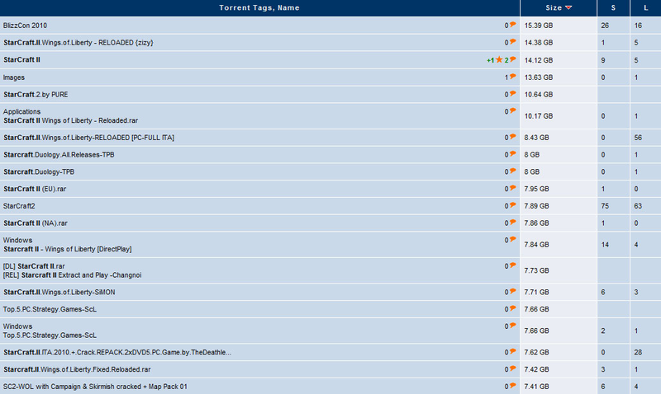Open StarCraft II (NA).rar torrent
661x394 pixels.
[36, 223]
